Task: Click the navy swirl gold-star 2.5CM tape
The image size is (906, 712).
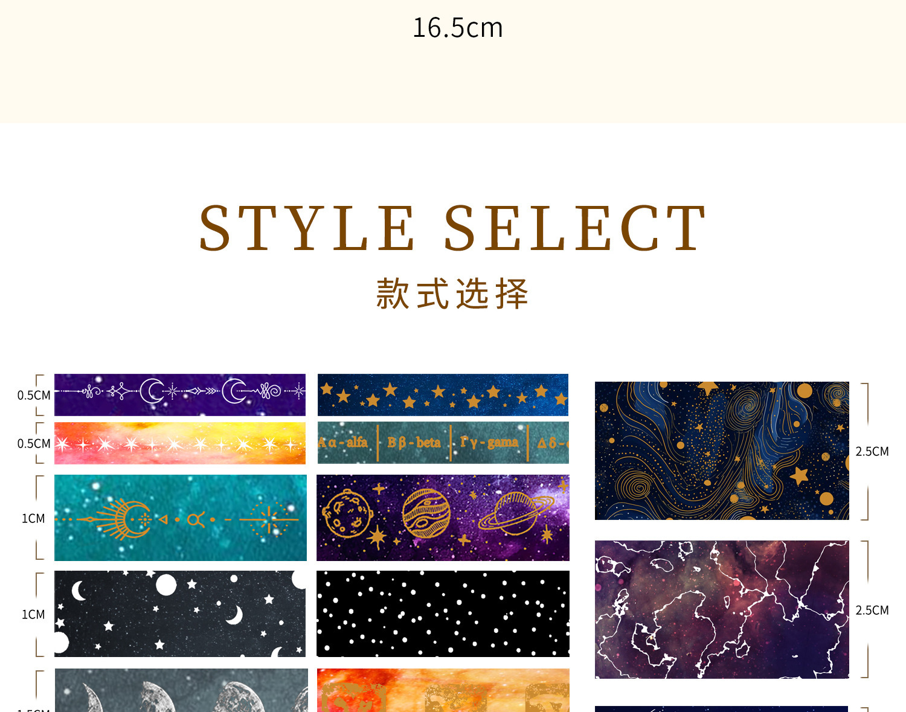Action: point(722,451)
